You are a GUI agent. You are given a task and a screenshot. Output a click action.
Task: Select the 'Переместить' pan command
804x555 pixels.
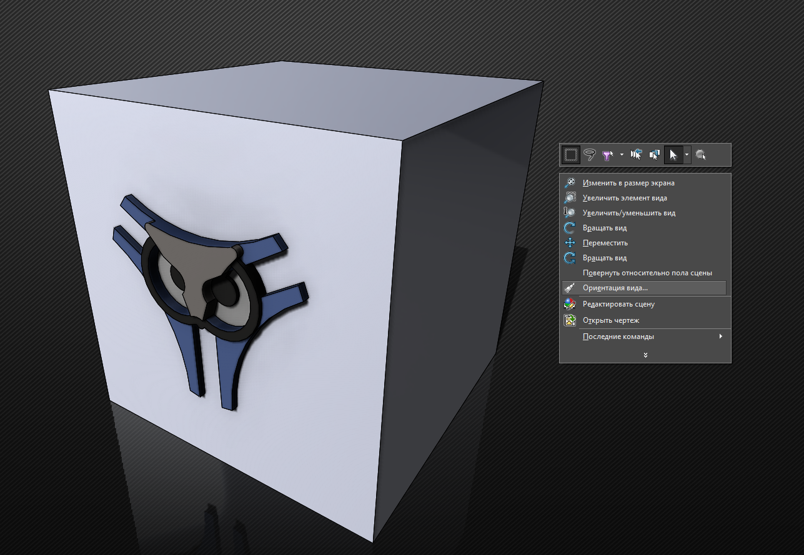[x=645, y=243]
